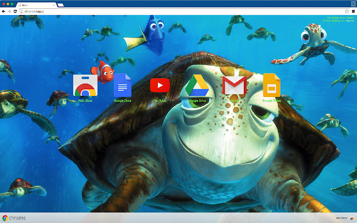Open the Web Store link in the footer
The height and width of the screenshot is (223, 357).
click(x=345, y=218)
